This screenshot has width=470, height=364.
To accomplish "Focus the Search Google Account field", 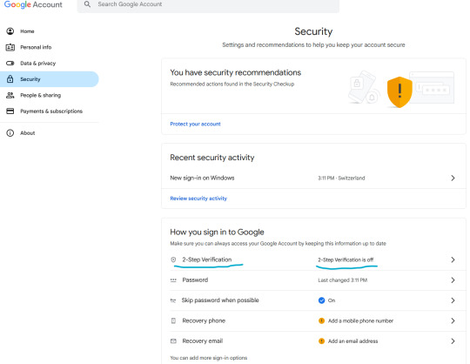I will click(x=208, y=4).
